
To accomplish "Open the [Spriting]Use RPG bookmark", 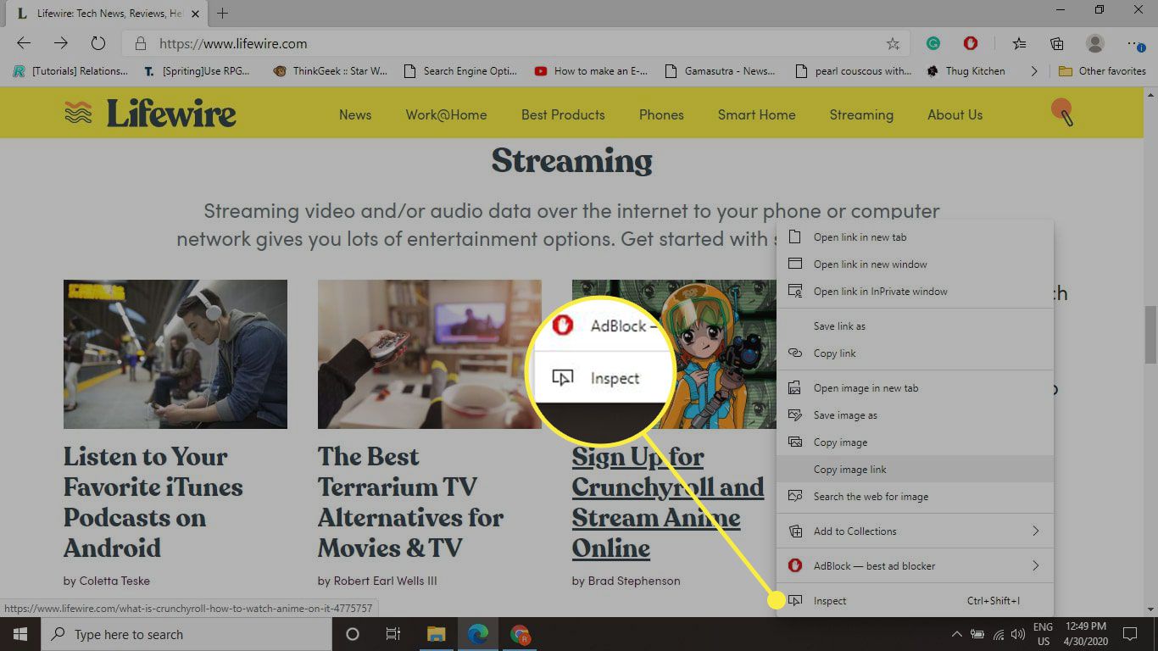I will click(x=198, y=71).
